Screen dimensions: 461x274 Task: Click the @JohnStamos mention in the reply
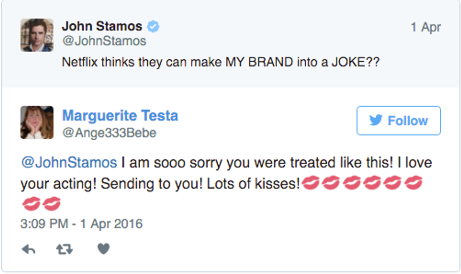click(69, 163)
